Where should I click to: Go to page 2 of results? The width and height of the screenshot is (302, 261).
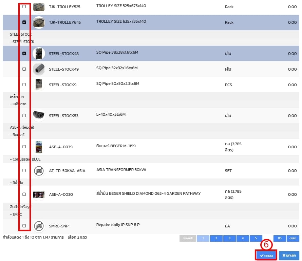[x=216, y=238]
